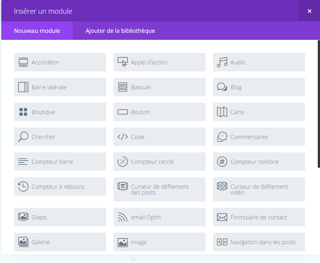Image resolution: width=320 pixels, height=263 pixels.
Task: Select the Appel d'action cursor icon
Action: pos(123,62)
